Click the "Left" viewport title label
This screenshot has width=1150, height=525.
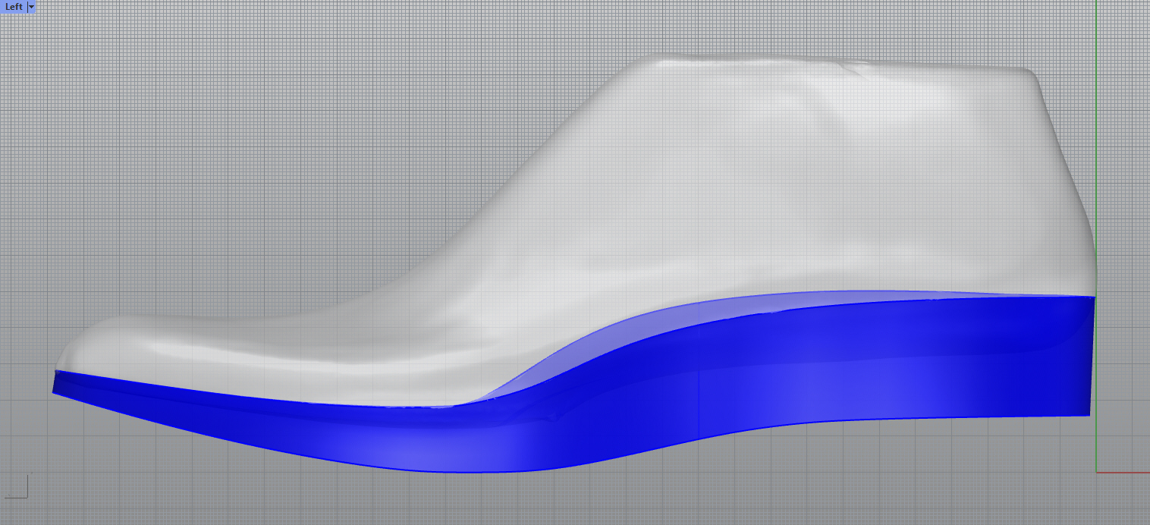pos(14,6)
